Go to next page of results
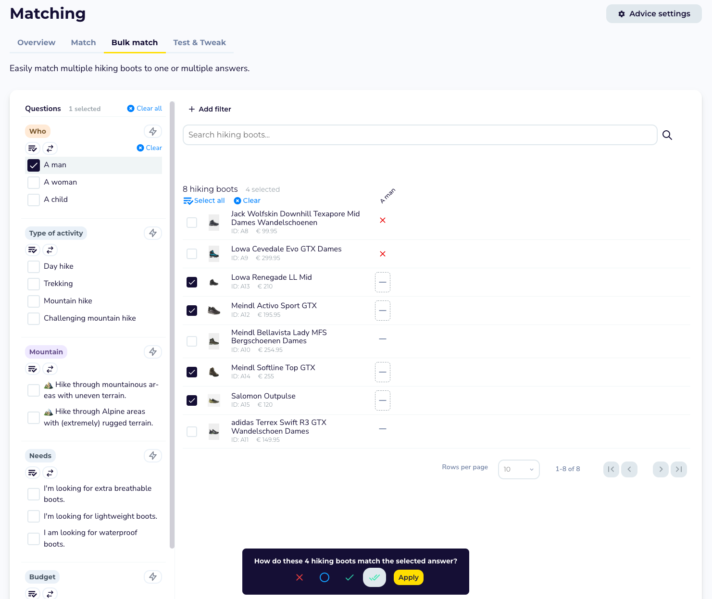712x599 pixels. pos(661,469)
